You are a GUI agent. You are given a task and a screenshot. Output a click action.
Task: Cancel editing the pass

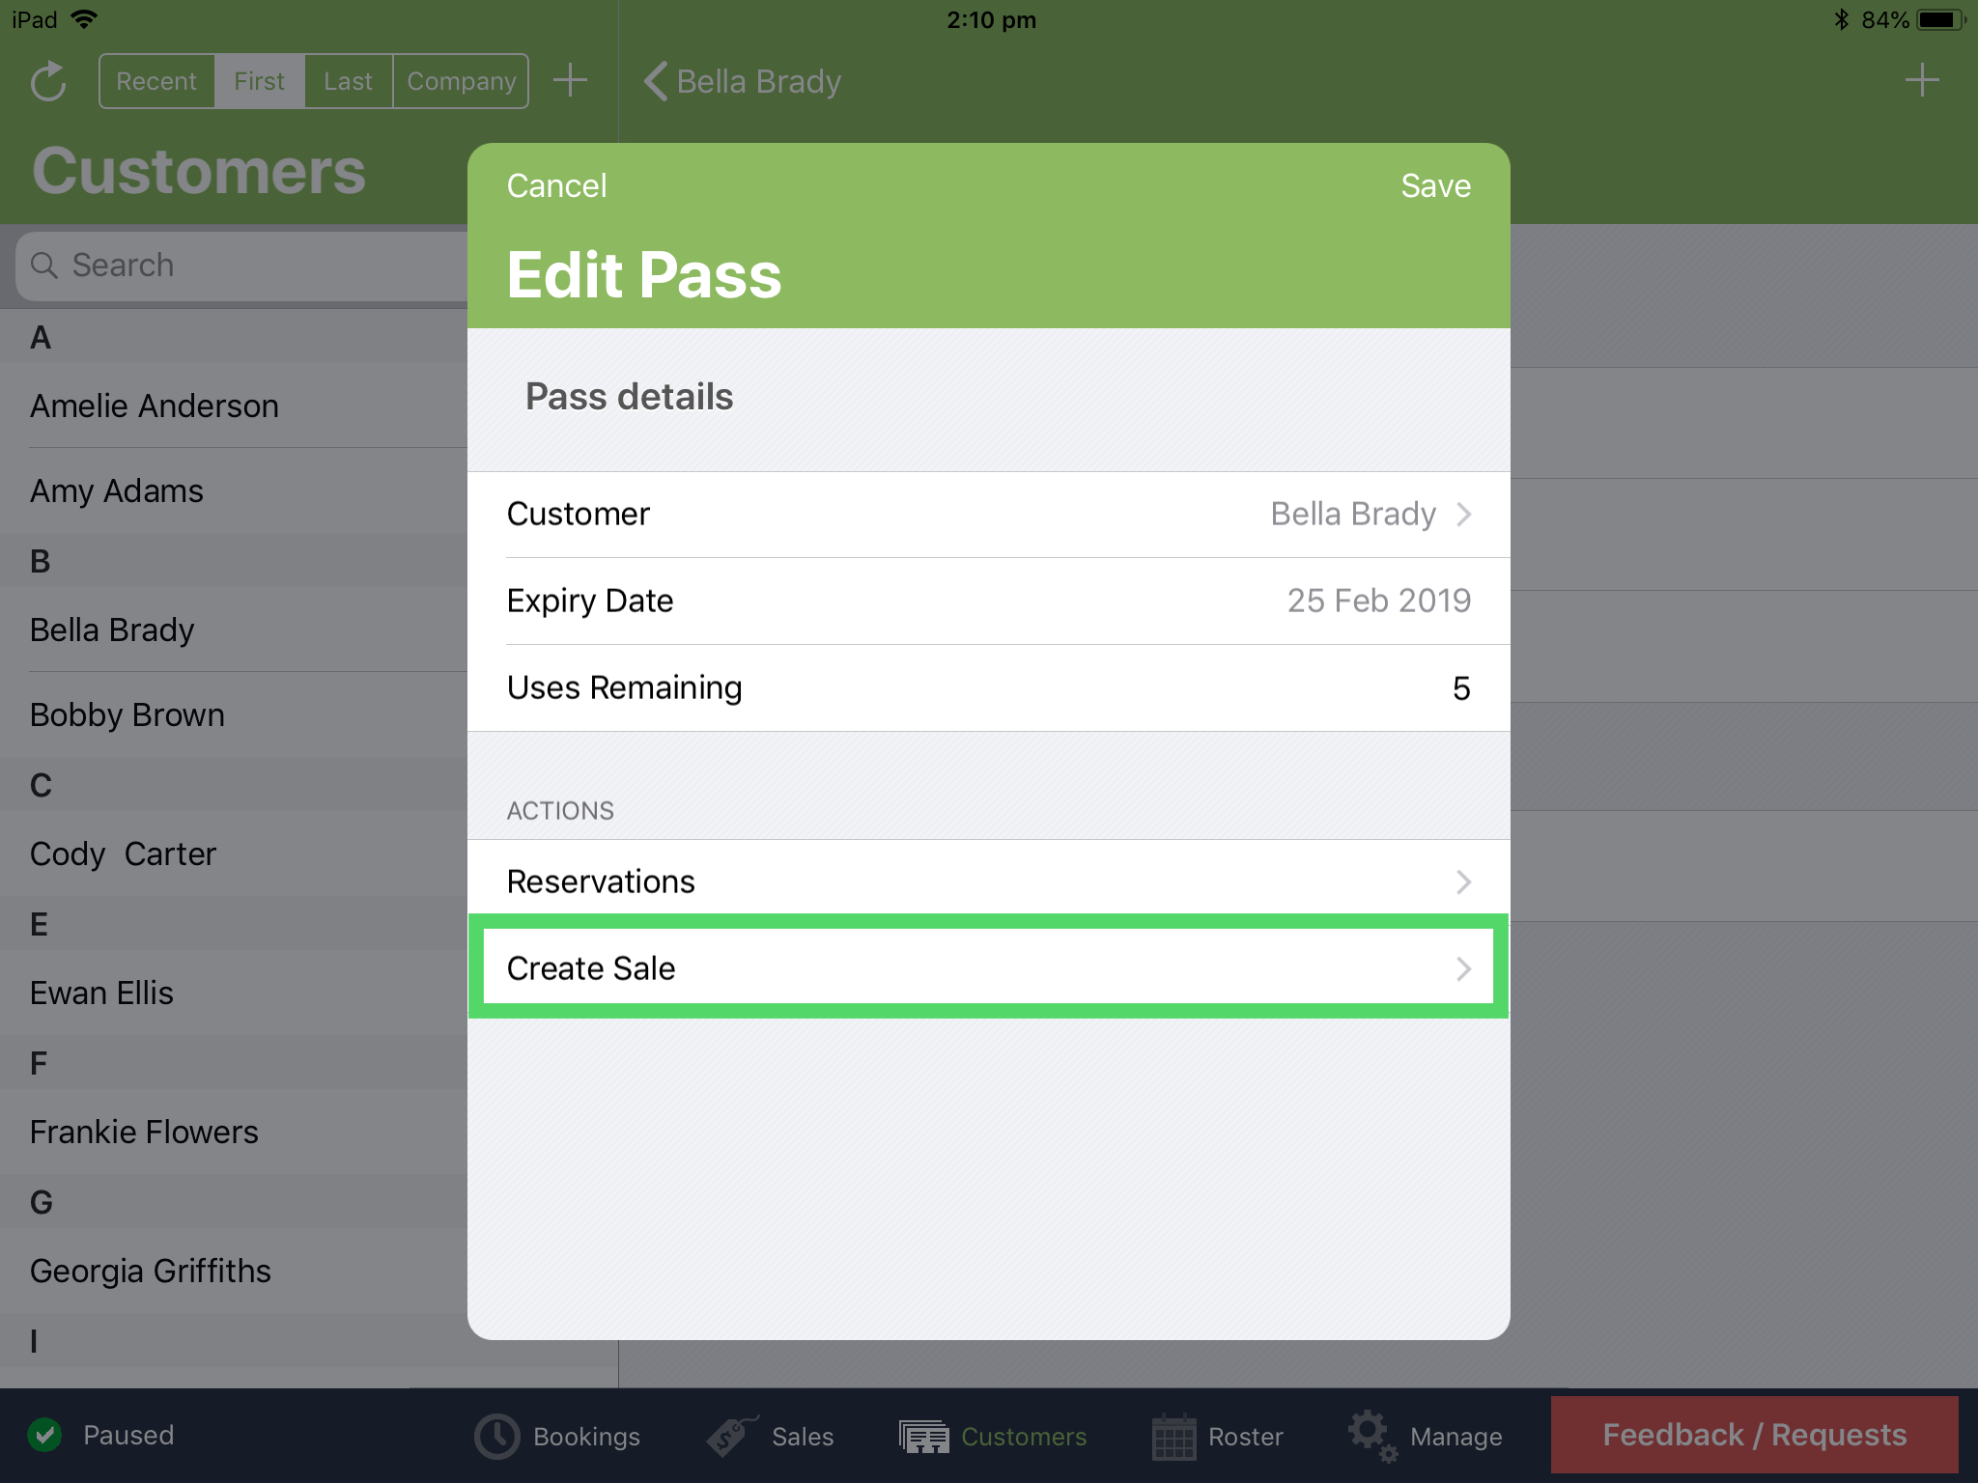pos(556,185)
